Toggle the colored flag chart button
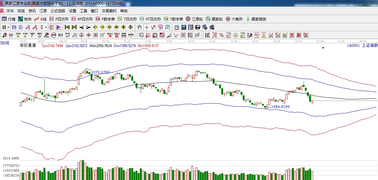The height and width of the screenshot is (180, 378). tap(59, 27)
